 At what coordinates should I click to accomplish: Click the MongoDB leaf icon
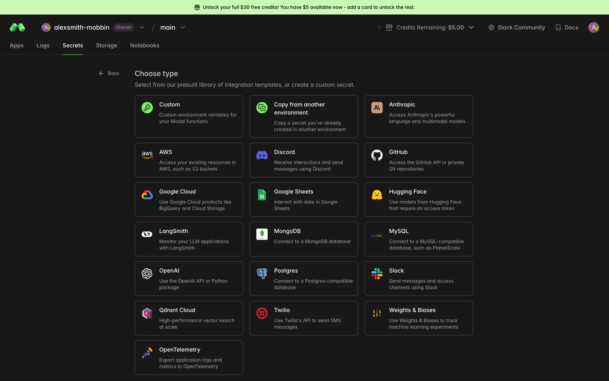[x=262, y=234]
